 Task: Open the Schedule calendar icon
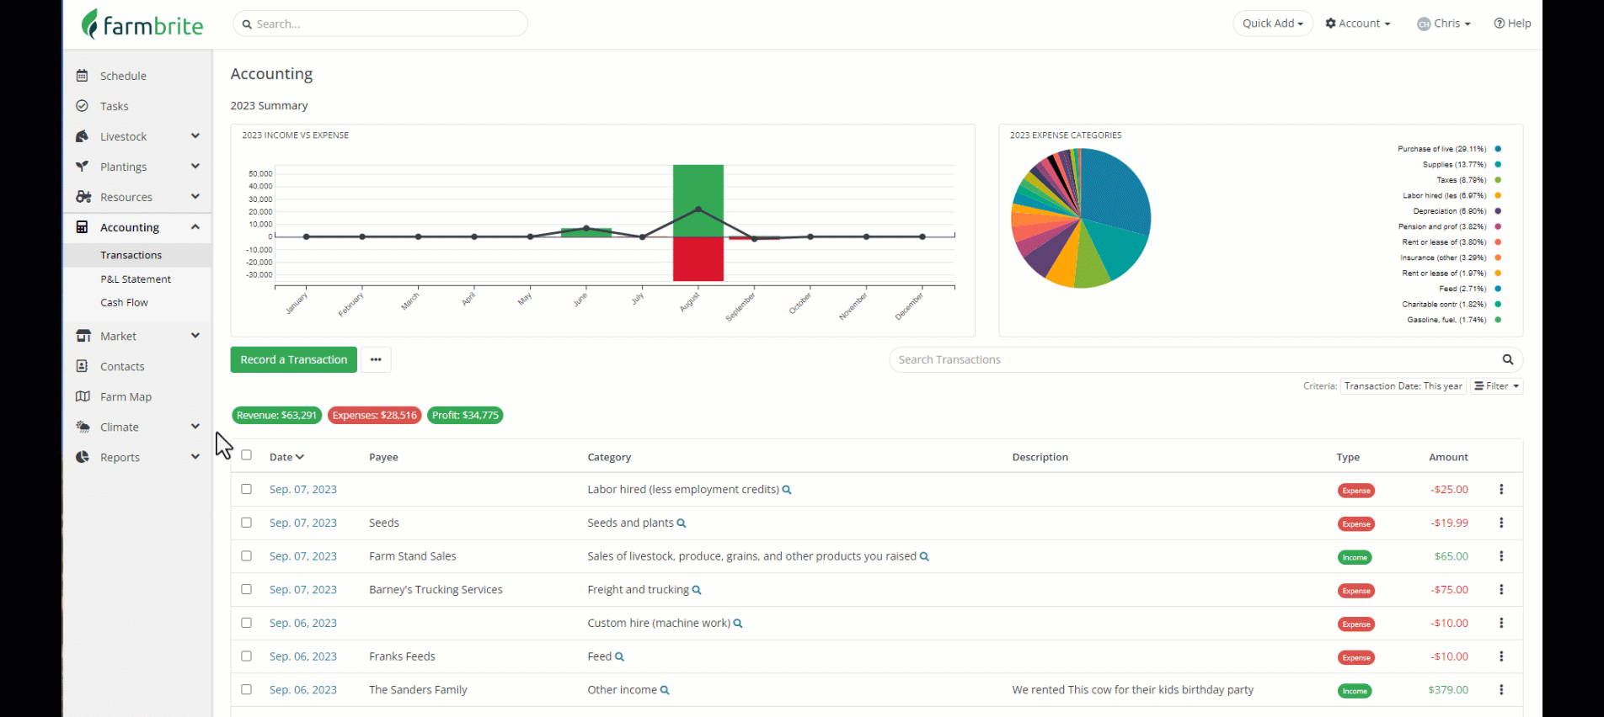pos(82,76)
